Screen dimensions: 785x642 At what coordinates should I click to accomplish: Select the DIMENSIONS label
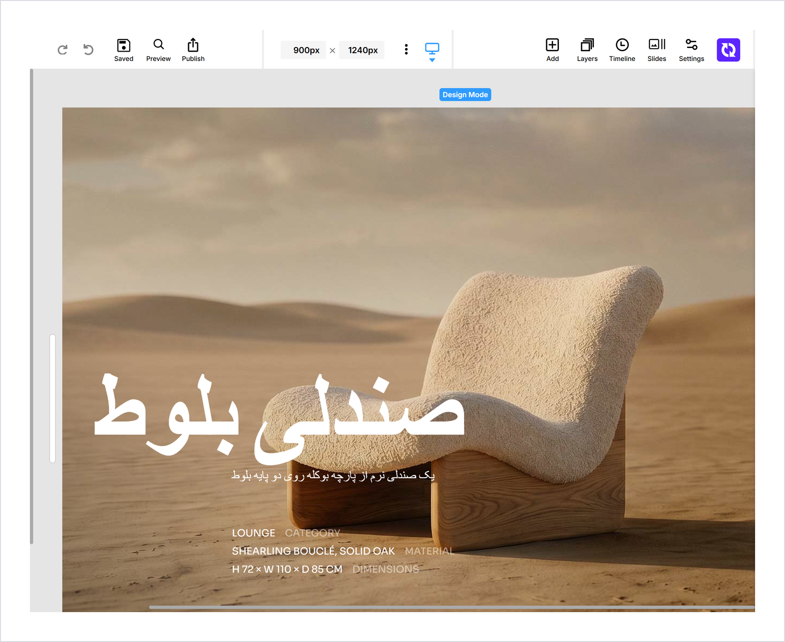386,569
